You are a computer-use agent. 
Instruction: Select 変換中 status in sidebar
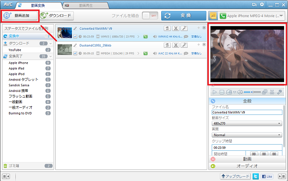tap(27, 36)
